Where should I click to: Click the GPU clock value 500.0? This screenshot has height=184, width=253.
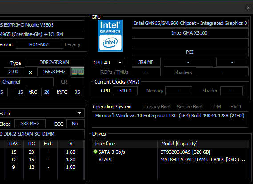(125, 91)
